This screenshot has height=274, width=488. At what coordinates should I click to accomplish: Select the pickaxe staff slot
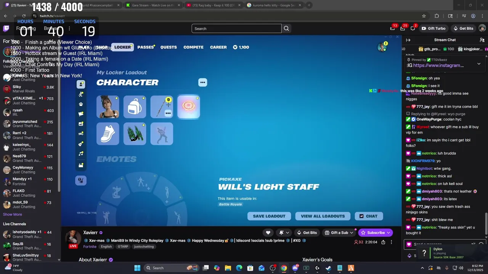(162, 107)
